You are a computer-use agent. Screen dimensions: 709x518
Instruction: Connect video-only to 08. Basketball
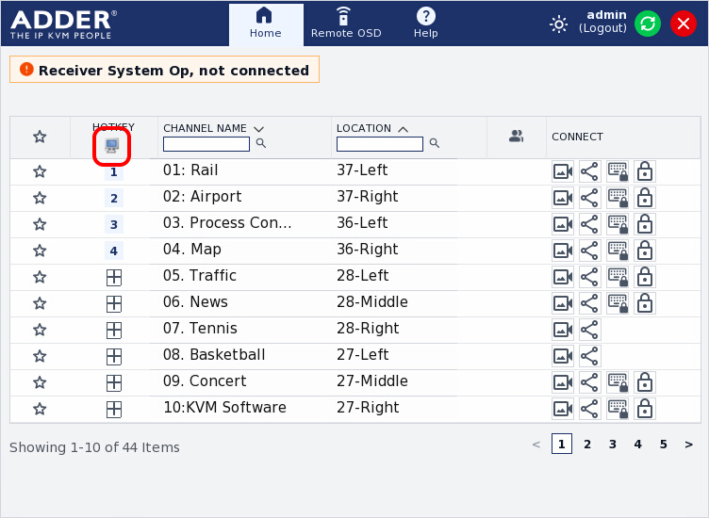(x=563, y=356)
